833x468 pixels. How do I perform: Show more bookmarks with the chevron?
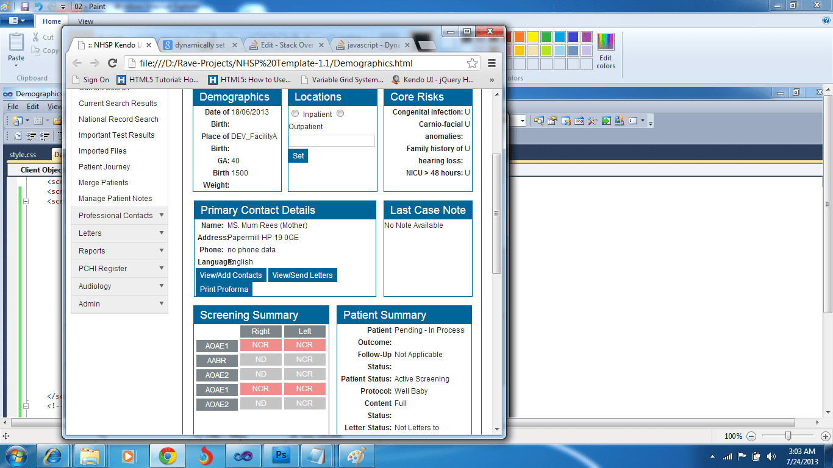click(492, 79)
